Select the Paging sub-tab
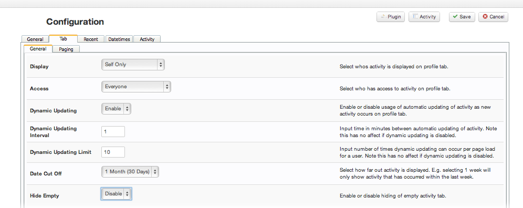The width and height of the screenshot is (523, 208). pos(67,49)
